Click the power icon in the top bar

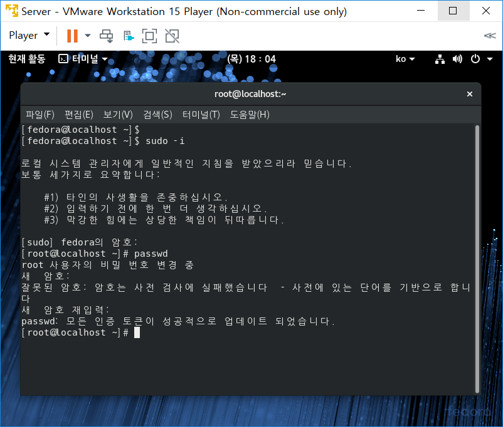tap(475, 59)
